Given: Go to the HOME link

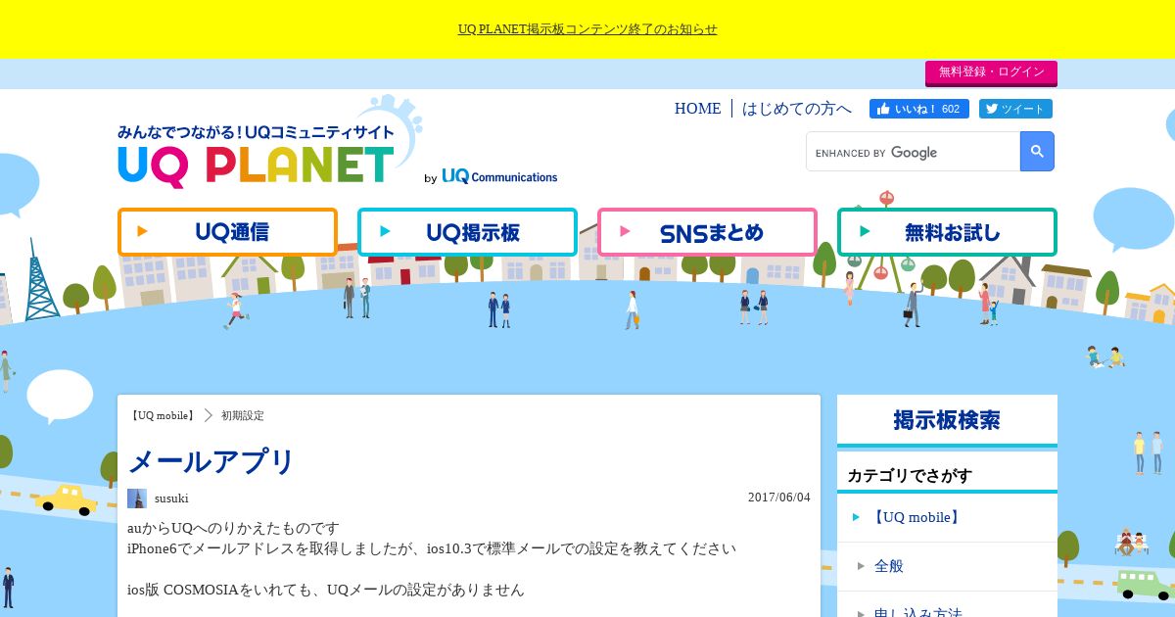Looking at the screenshot, I should 697,109.
